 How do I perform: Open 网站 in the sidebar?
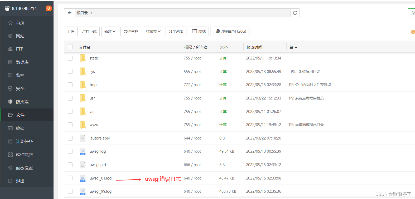20,36
